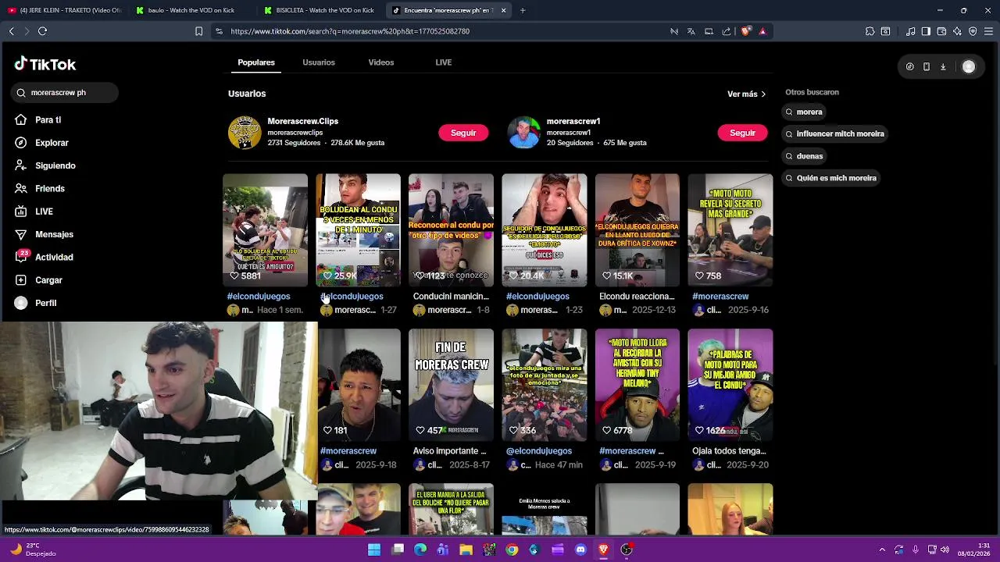Click 'Aviso importante ...' video caption
The height and width of the screenshot is (562, 1000).
click(x=450, y=451)
